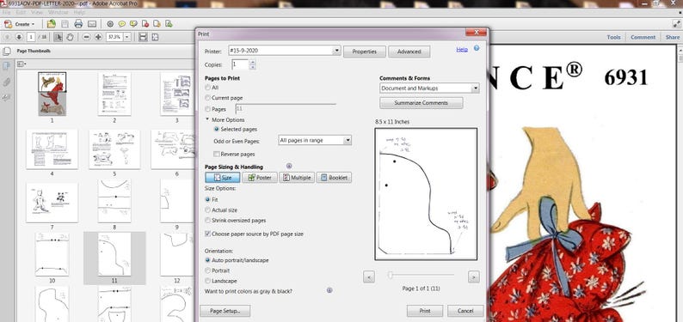Open the View menu
The height and width of the screenshot is (322, 683).
click(x=37, y=12)
